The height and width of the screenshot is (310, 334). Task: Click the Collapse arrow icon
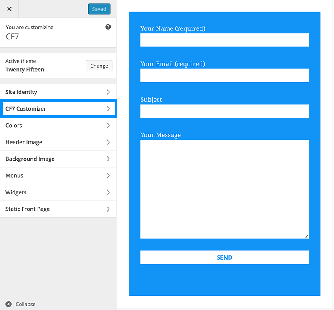[x=8, y=304]
